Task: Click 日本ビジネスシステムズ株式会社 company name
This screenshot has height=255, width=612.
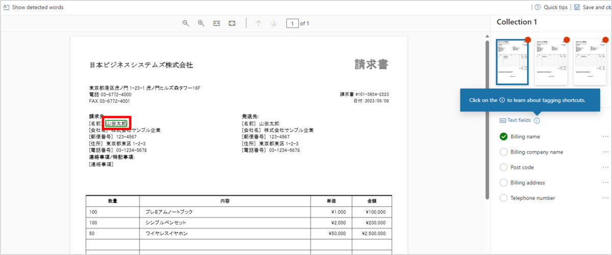Action: point(141,65)
